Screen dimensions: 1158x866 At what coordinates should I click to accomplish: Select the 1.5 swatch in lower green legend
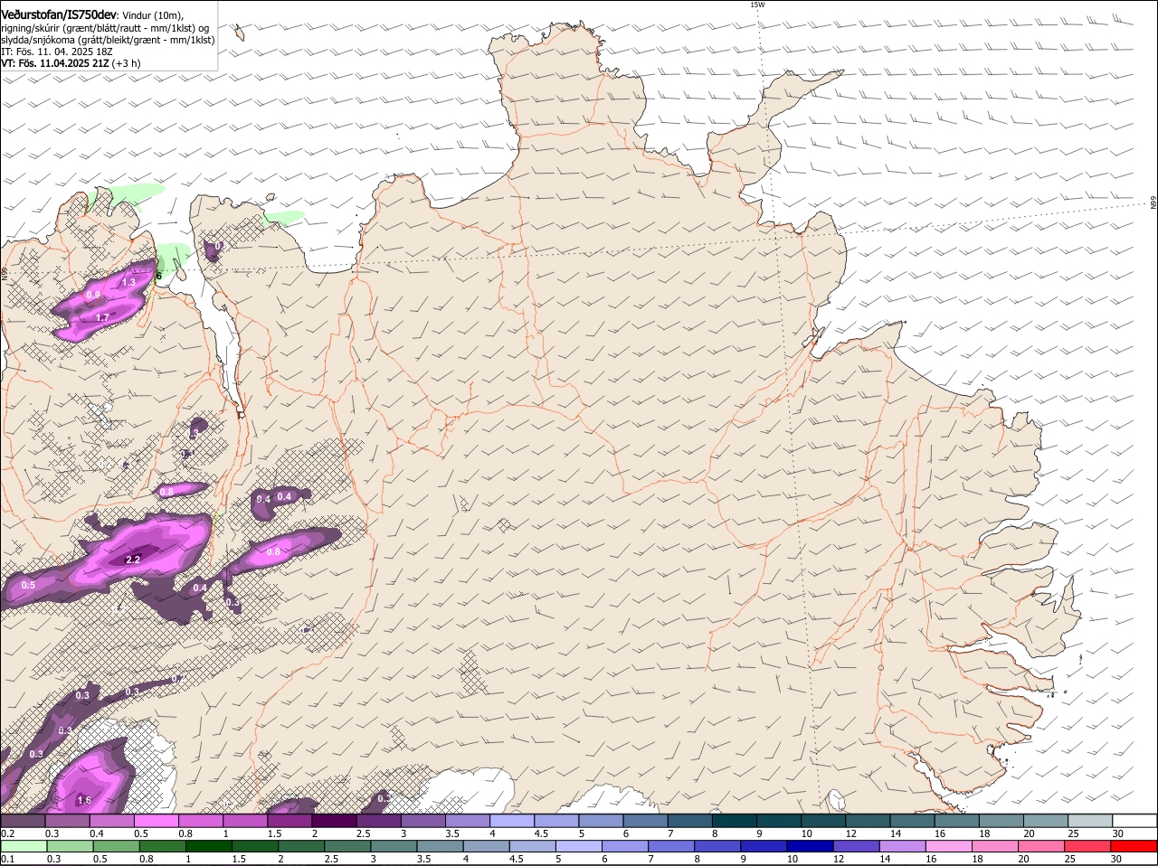pos(254,847)
